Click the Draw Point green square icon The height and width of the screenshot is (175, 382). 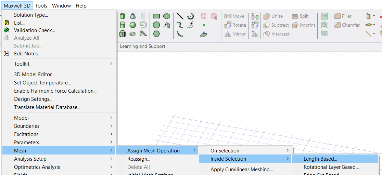204,25
